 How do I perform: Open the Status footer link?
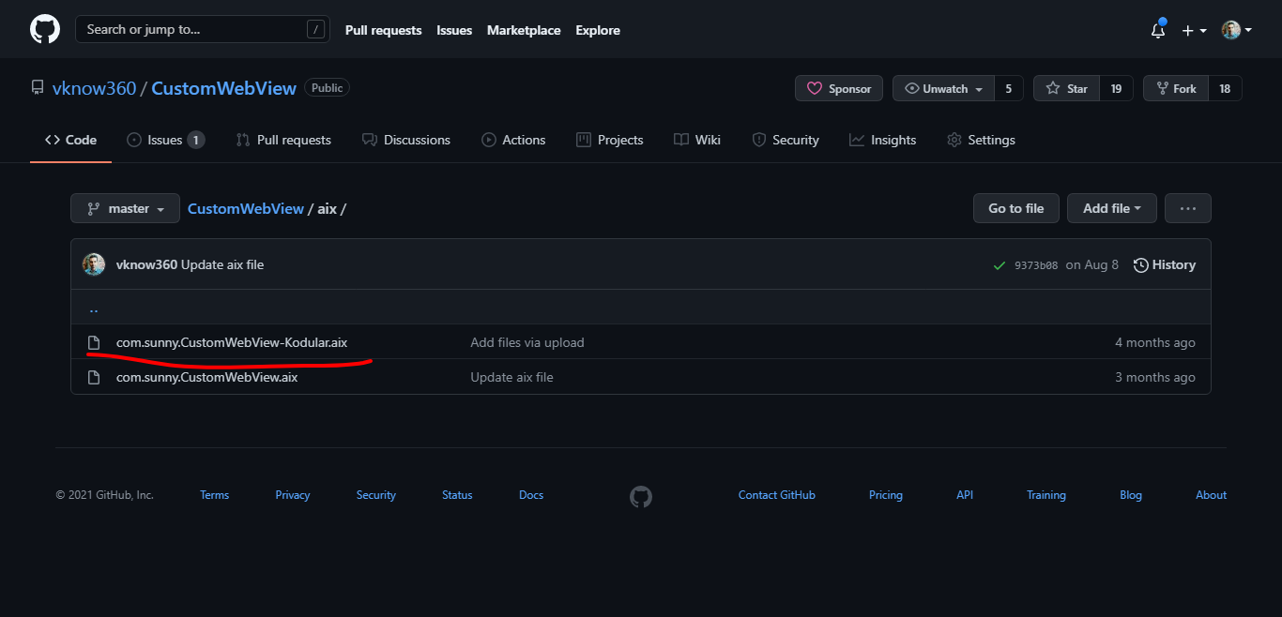coord(457,495)
